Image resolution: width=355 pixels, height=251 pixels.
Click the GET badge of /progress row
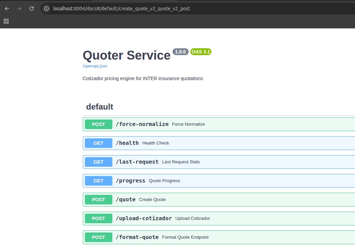(99, 181)
